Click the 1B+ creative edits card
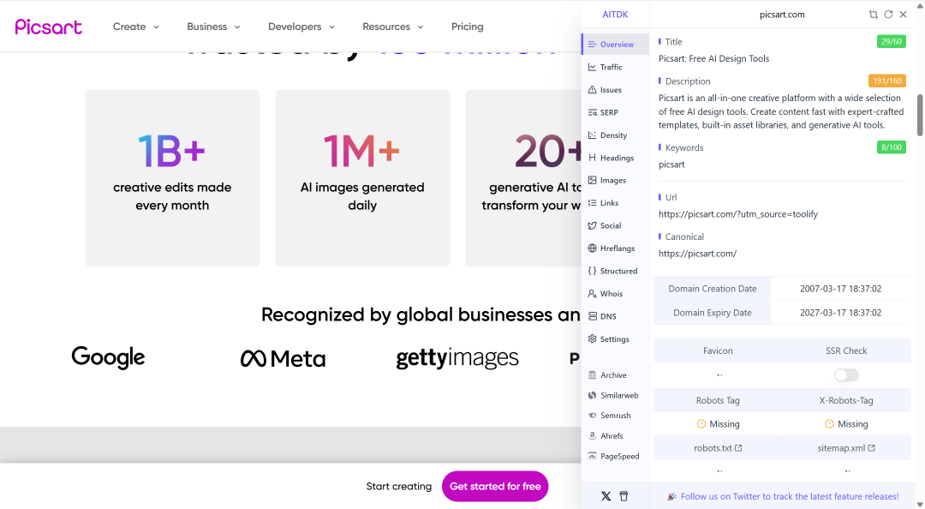 click(172, 177)
